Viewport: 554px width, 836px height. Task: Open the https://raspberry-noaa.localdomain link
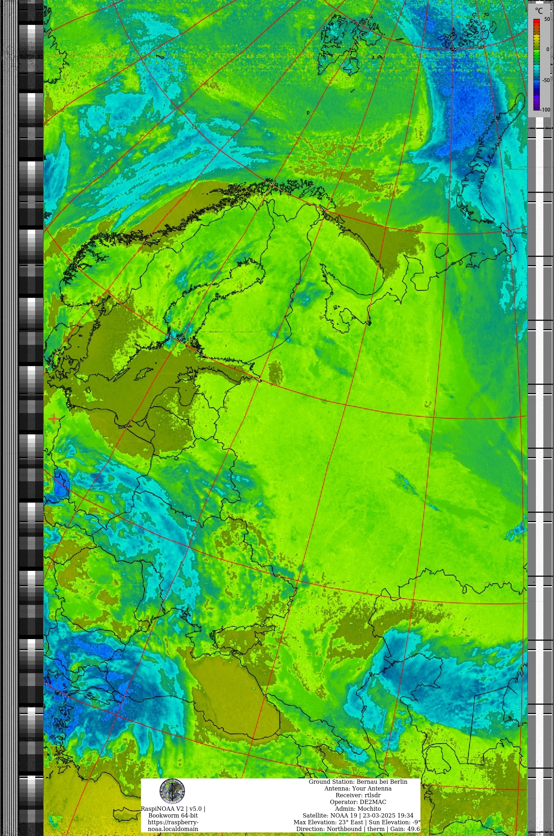[173, 825]
